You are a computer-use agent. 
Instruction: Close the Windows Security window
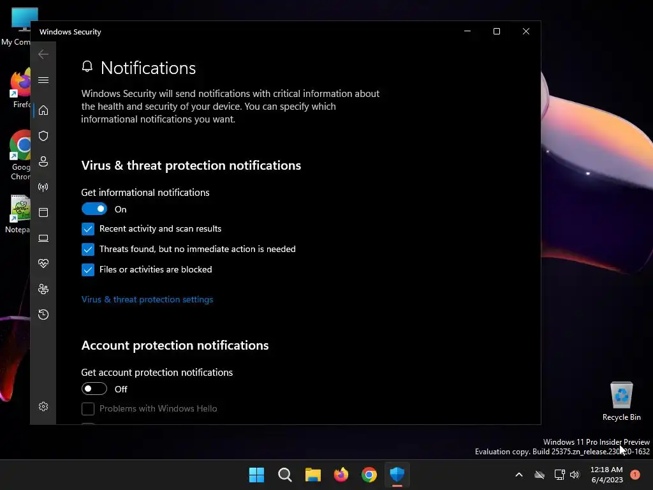pyautogui.click(x=526, y=31)
